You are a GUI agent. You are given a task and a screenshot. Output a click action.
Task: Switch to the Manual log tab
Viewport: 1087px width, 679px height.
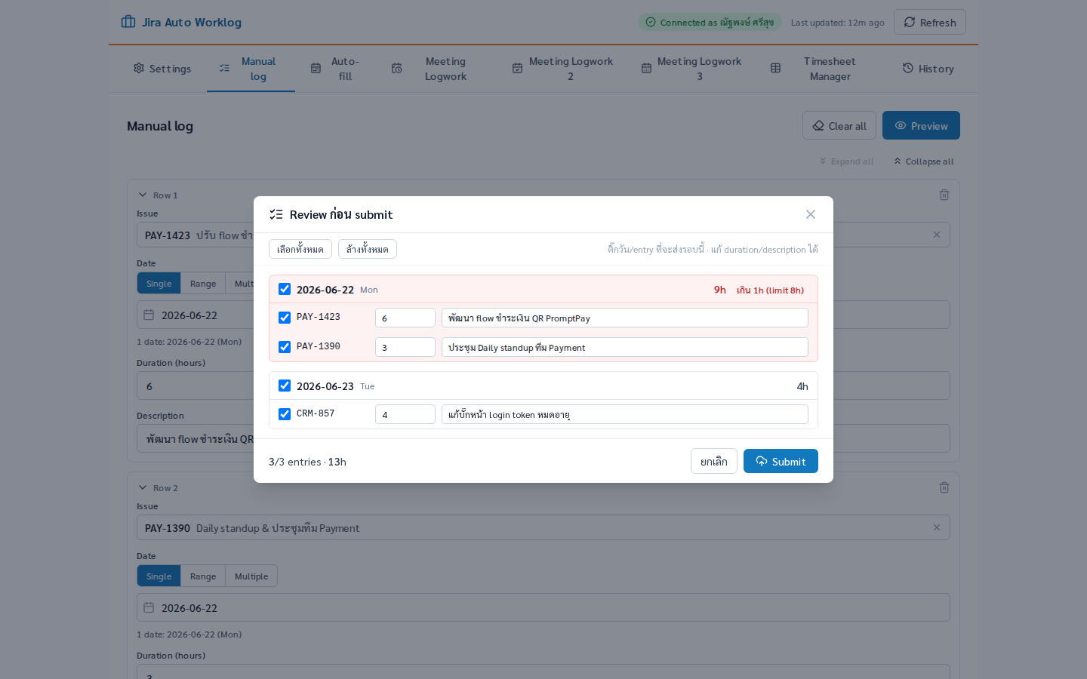(251, 69)
